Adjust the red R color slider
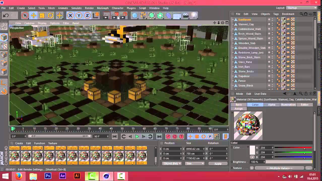 [x=293, y=148]
